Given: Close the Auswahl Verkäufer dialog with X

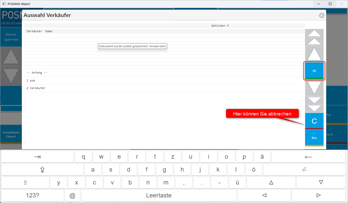Looking at the screenshot, I should 322,15.
